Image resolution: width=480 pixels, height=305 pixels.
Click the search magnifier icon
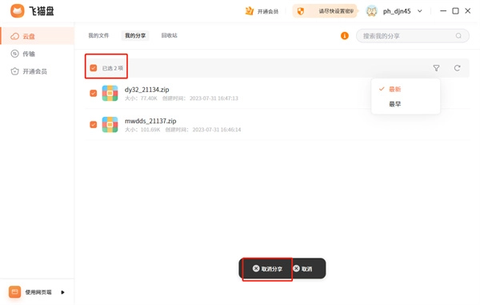pos(458,36)
